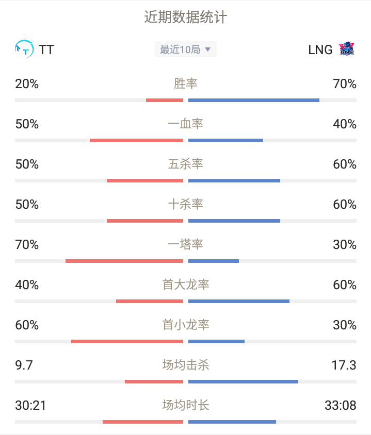Viewport: 371px width, 435px height.
Task: Click TT's red 一塔率 bar
Action: tap(124, 261)
